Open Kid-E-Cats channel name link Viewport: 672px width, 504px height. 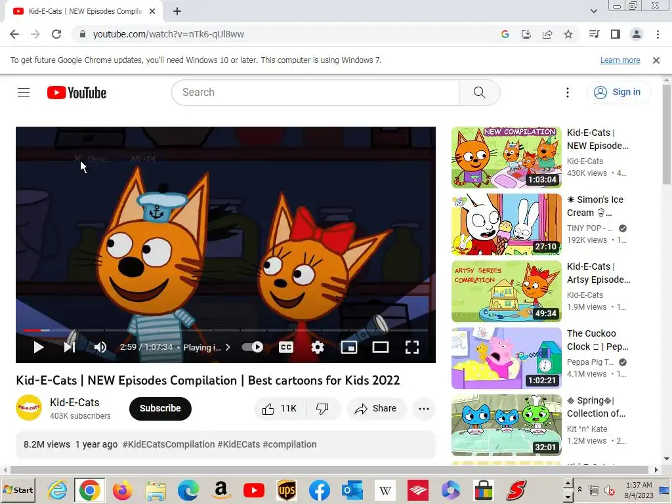pos(75,402)
